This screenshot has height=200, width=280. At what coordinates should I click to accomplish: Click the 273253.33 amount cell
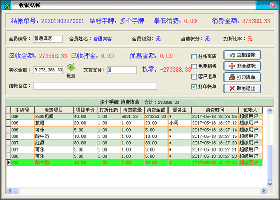156,117
